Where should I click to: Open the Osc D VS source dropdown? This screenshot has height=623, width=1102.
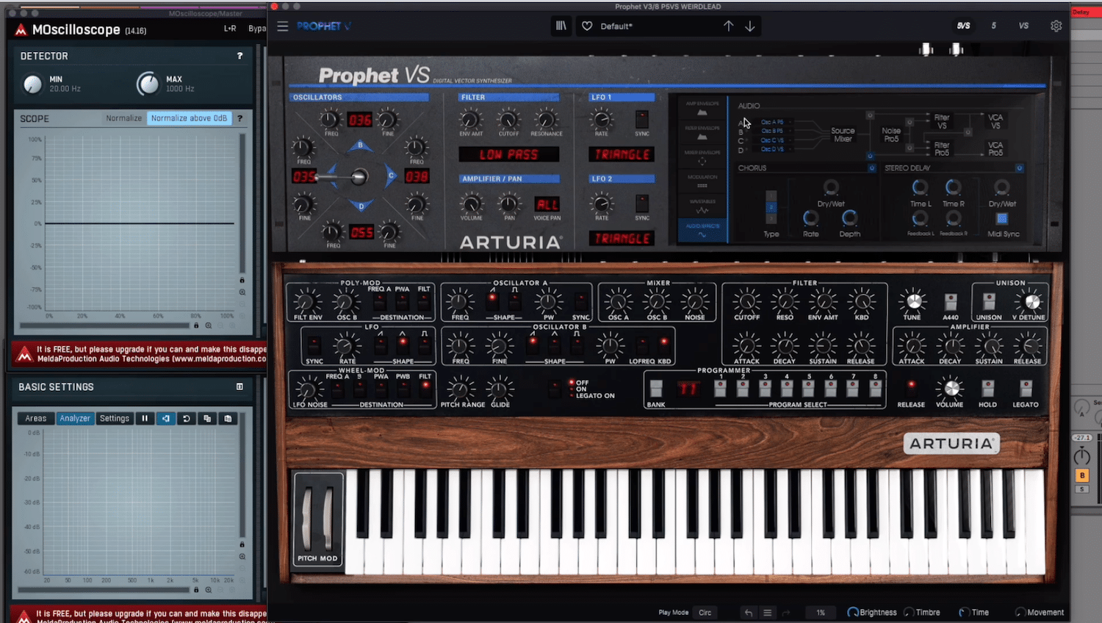click(x=772, y=149)
